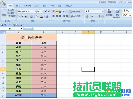133x99 pixels.
Task: Apply comma style
Action: [95, 16]
